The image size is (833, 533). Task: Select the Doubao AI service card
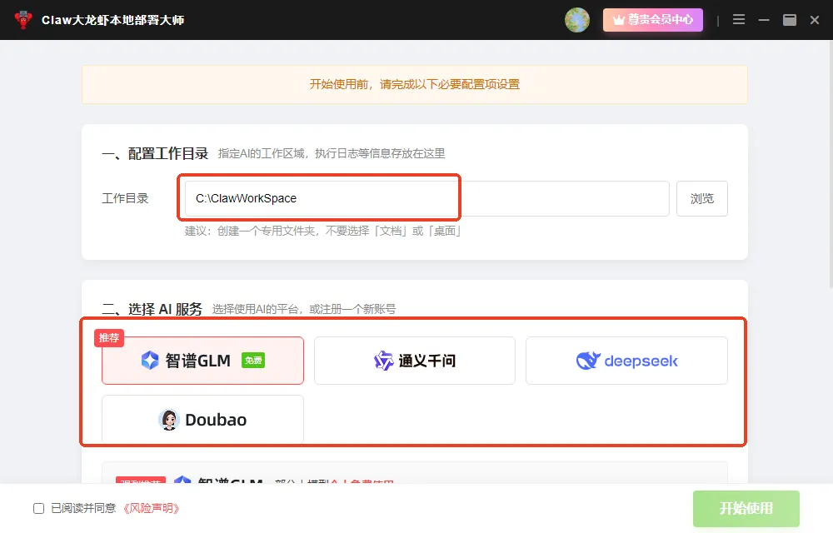[202, 419]
